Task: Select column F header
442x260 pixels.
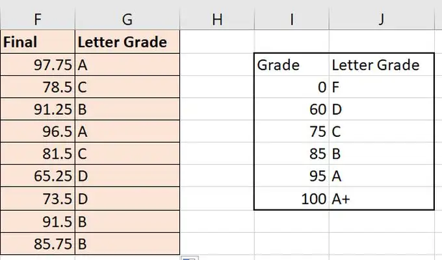Action: pos(38,19)
